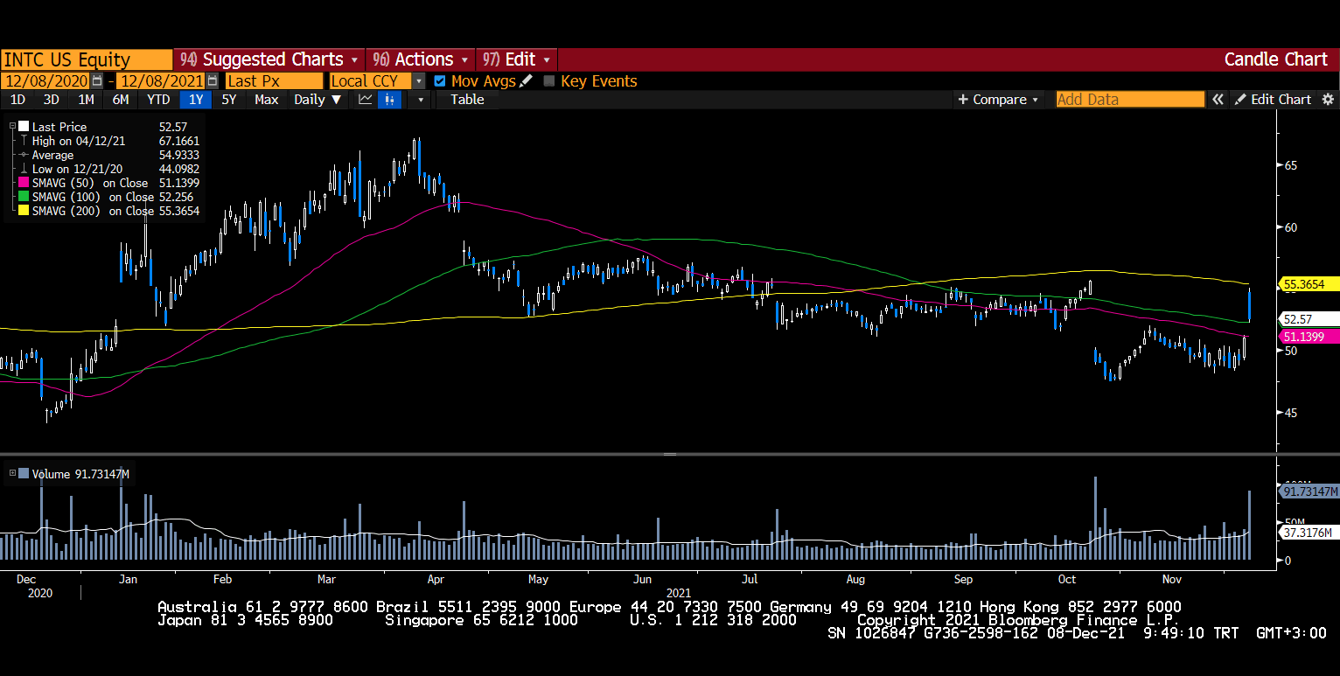
Task: Click the panel divider handle above volume
Action: [670, 454]
